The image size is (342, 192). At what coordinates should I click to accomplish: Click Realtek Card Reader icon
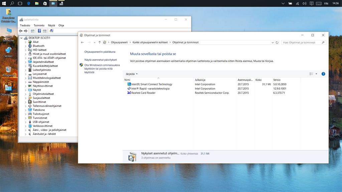pyautogui.click(x=129, y=93)
